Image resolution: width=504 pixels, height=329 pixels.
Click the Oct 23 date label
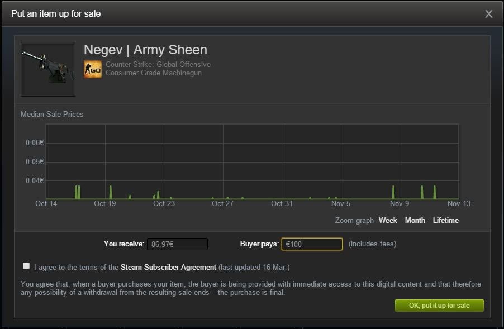(x=164, y=203)
